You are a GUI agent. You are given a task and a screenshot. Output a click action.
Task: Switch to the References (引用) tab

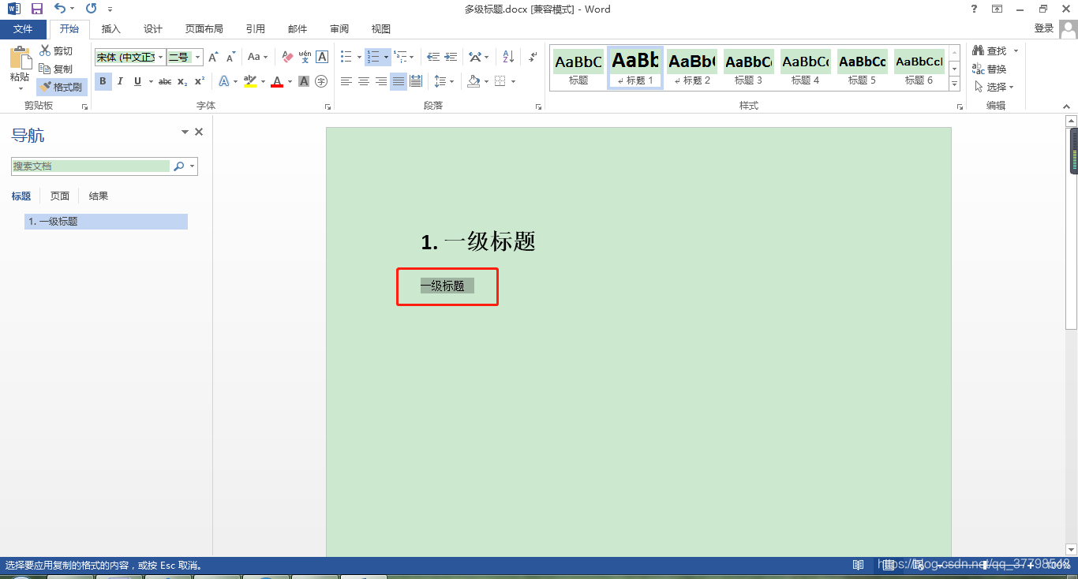256,29
